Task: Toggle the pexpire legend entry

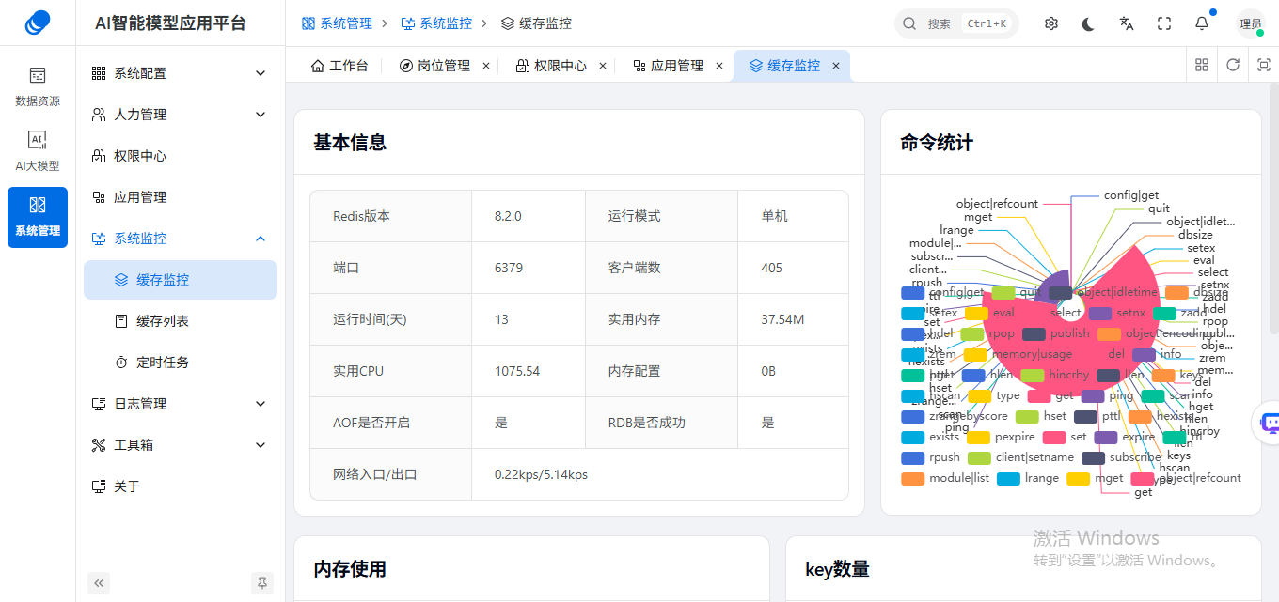Action: point(1001,437)
